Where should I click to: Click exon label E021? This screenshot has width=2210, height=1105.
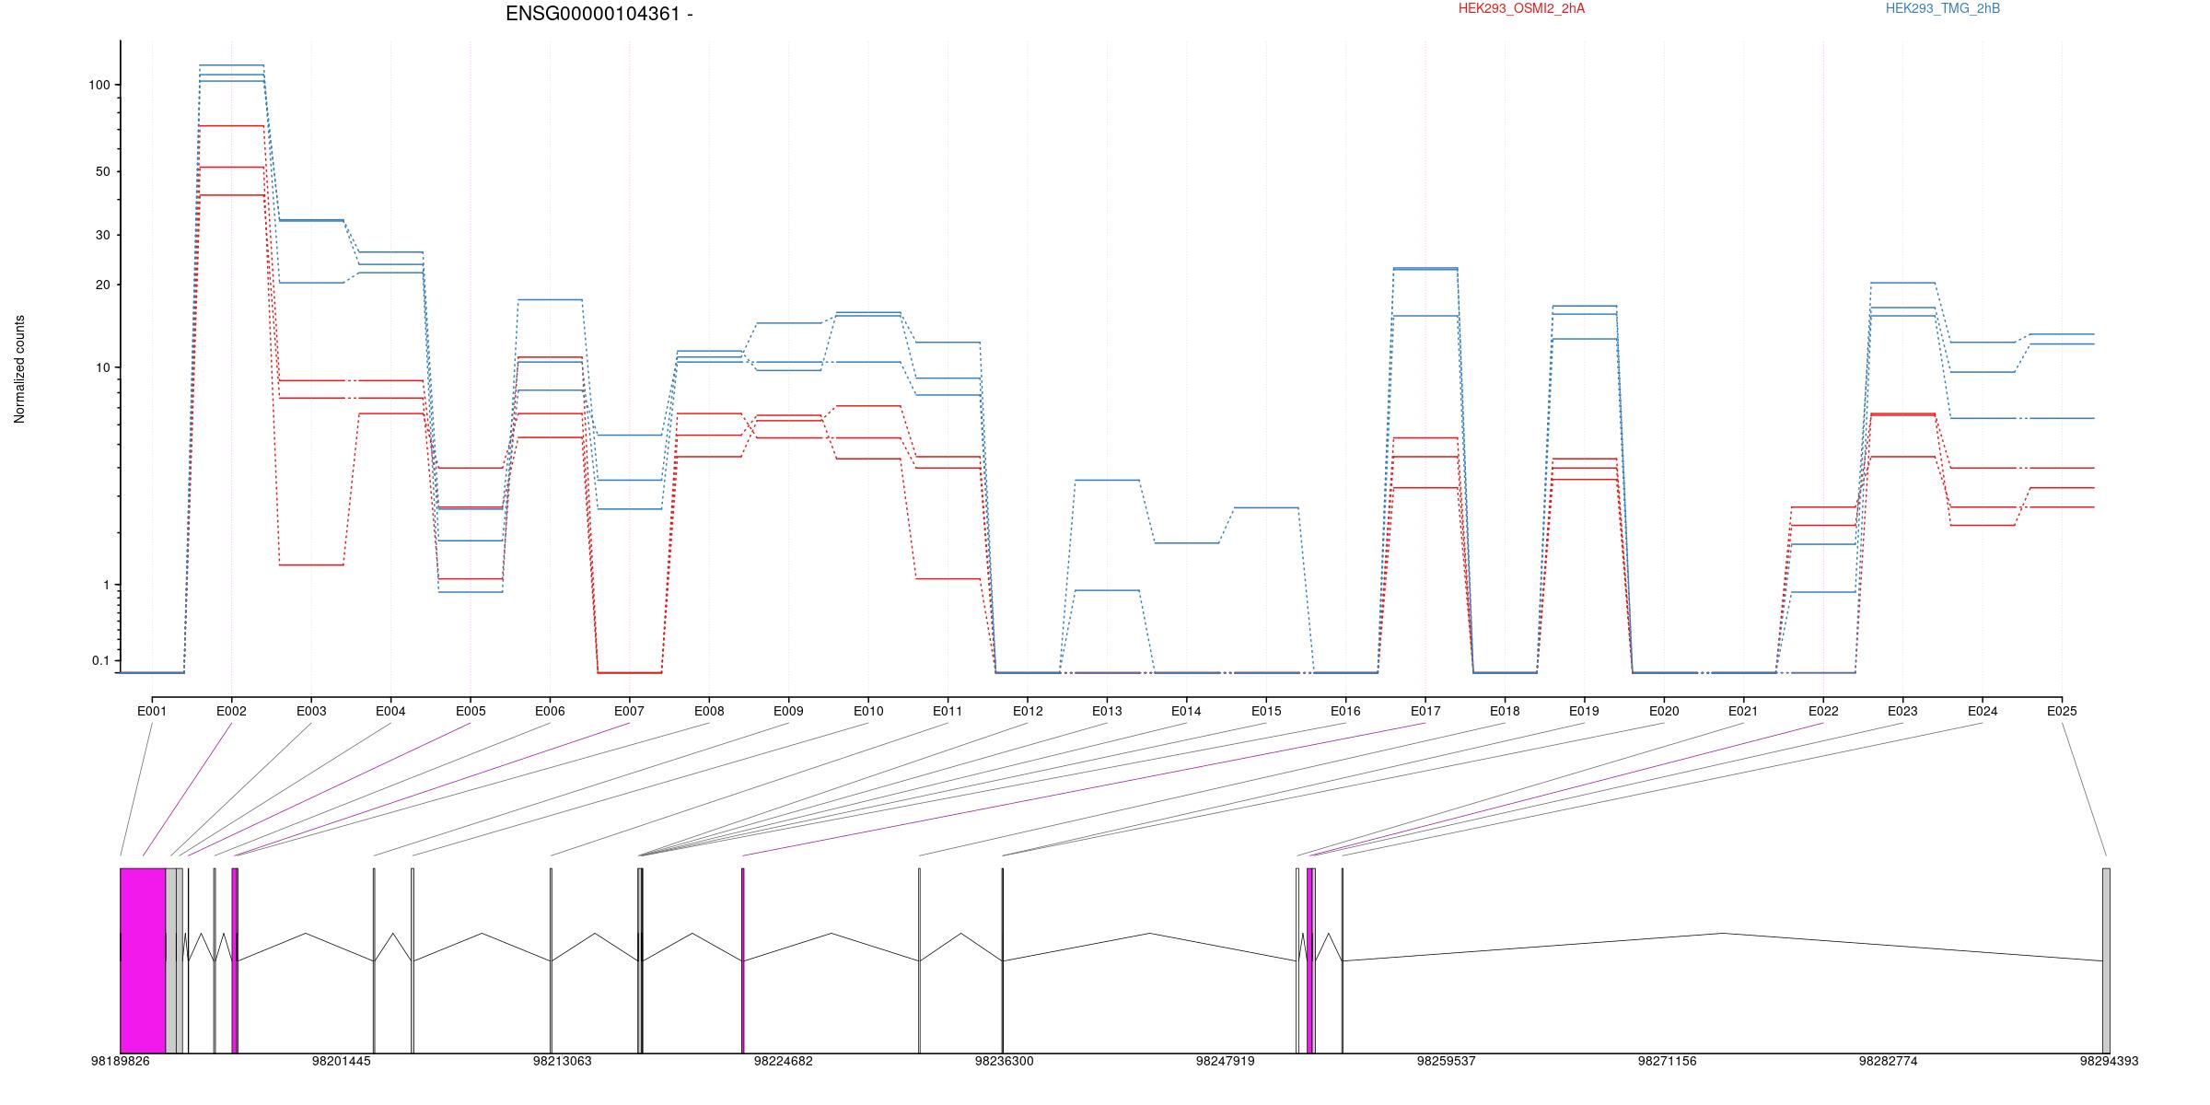(1743, 711)
